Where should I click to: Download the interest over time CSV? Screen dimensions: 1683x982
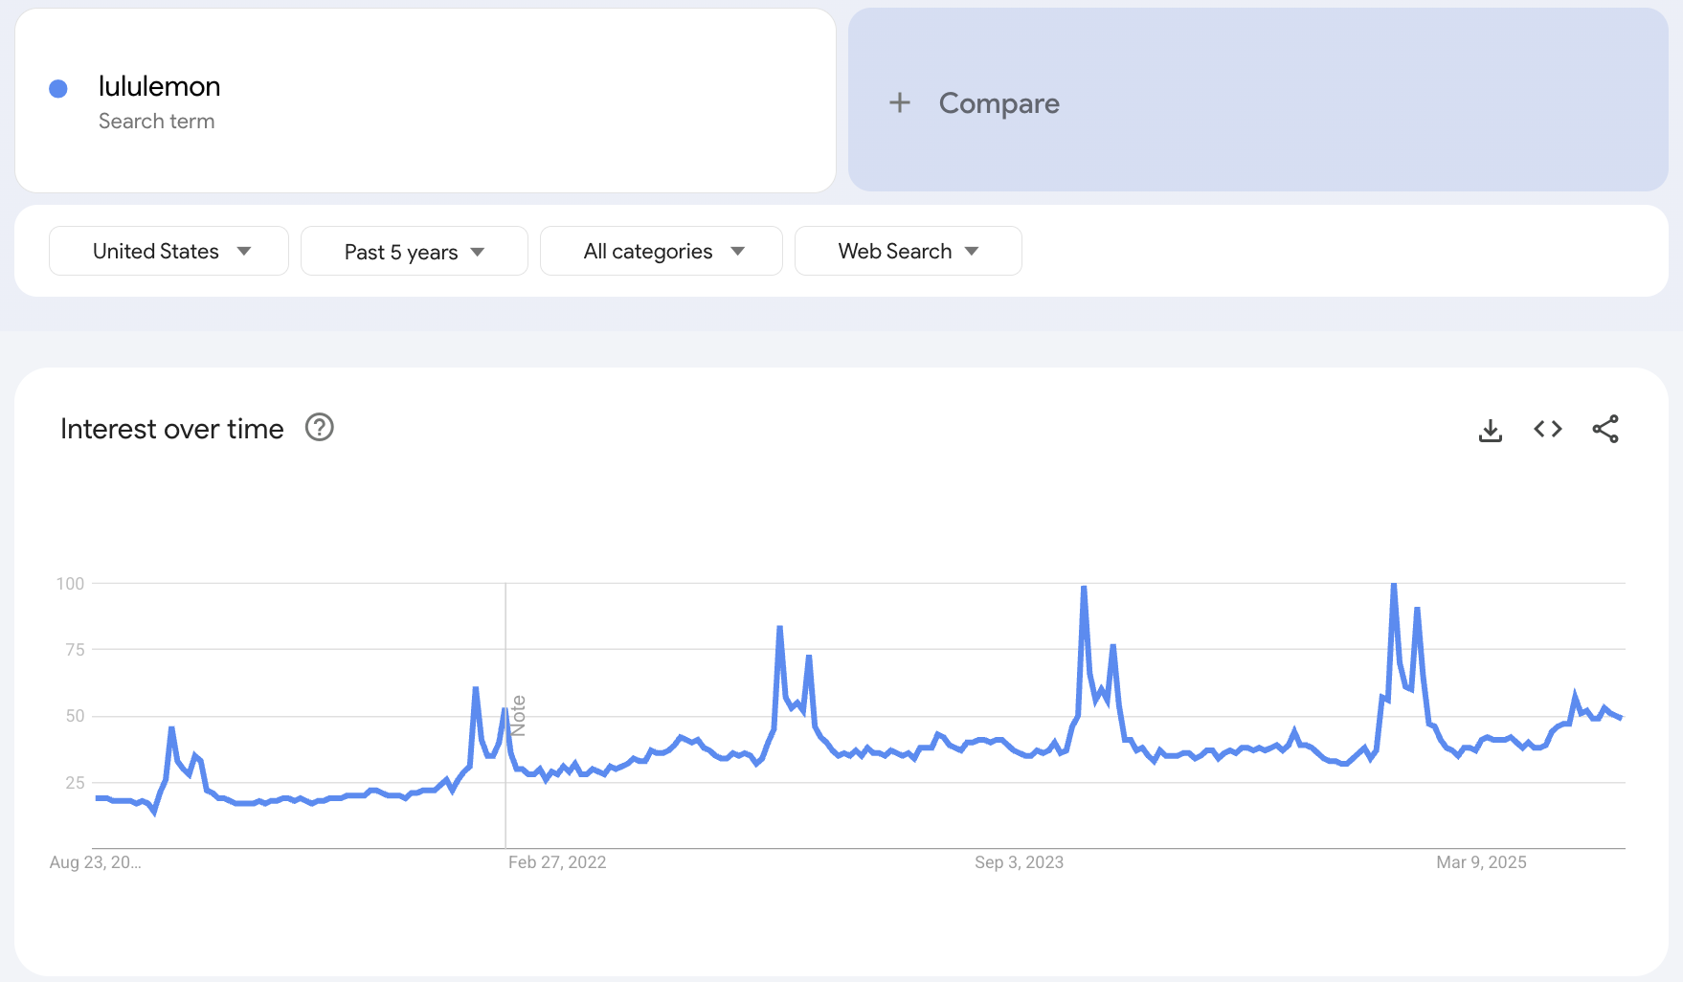click(1490, 430)
